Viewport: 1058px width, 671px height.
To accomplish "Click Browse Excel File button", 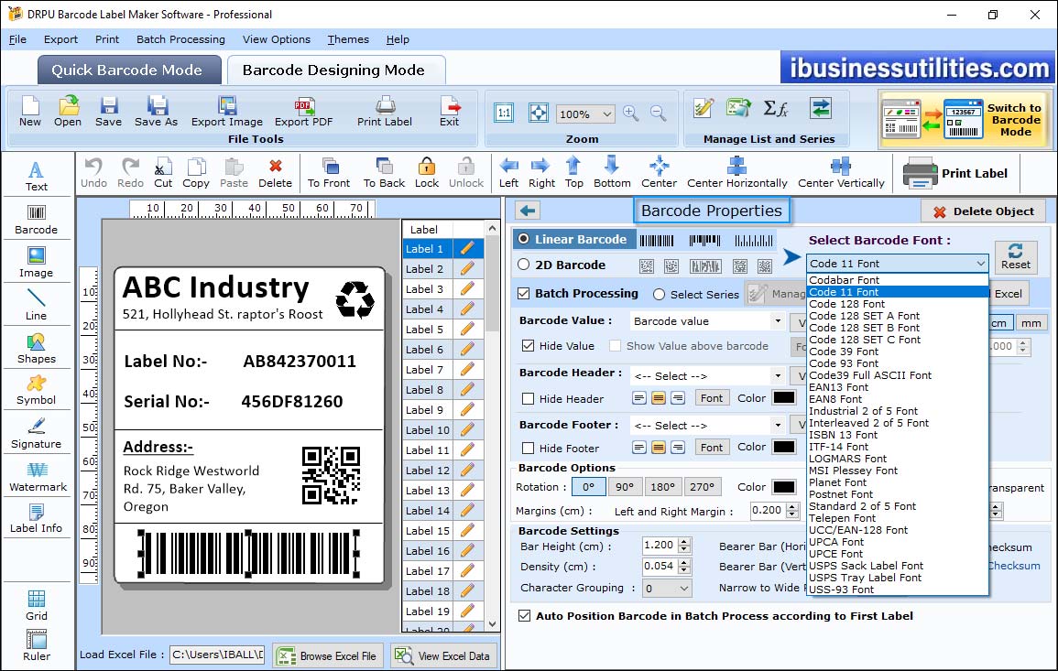I will pyautogui.click(x=328, y=655).
